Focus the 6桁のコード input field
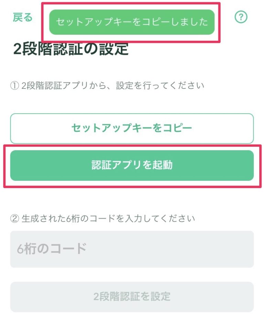 (x=132, y=249)
